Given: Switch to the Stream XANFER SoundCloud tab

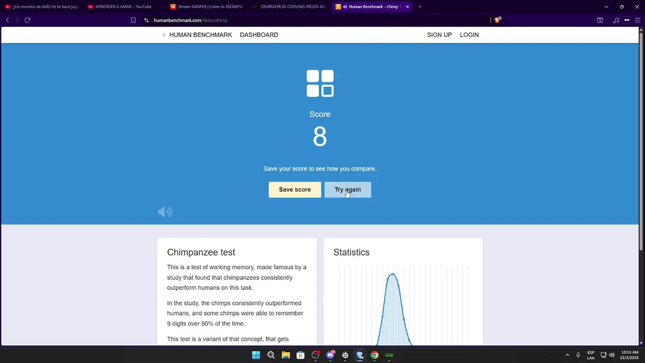Looking at the screenshot, I should tap(207, 7).
